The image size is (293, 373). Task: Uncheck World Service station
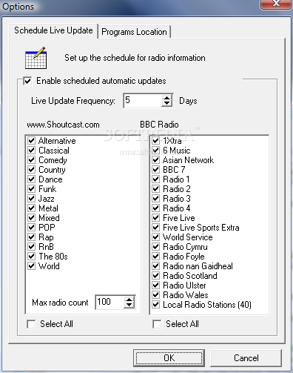(x=155, y=237)
